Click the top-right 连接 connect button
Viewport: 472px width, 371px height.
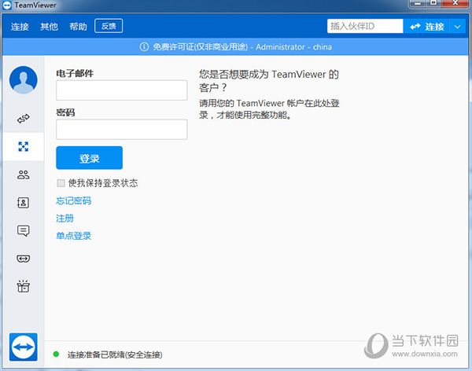(x=426, y=27)
